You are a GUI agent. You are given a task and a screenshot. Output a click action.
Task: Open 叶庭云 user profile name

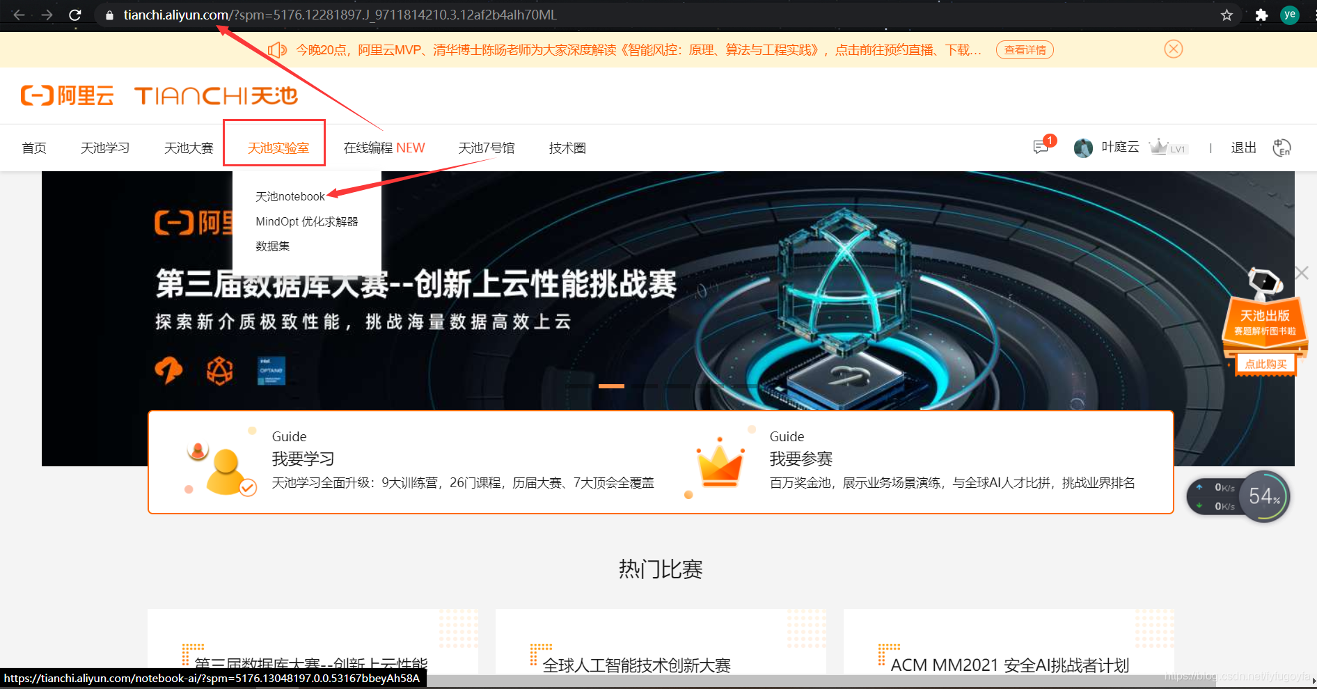click(x=1121, y=147)
